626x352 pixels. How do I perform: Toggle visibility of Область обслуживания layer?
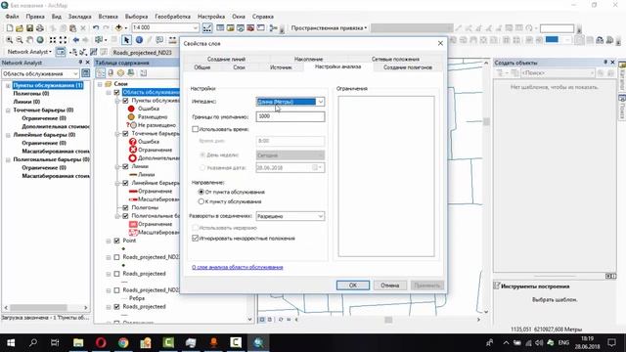[x=117, y=92]
